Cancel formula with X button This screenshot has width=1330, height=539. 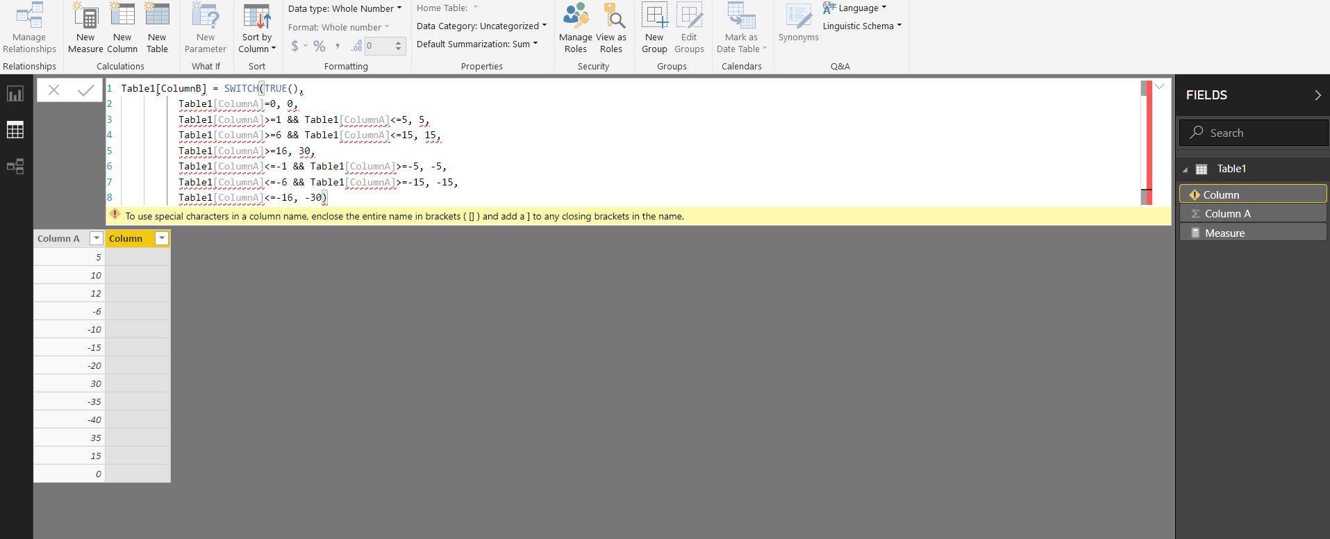click(53, 90)
